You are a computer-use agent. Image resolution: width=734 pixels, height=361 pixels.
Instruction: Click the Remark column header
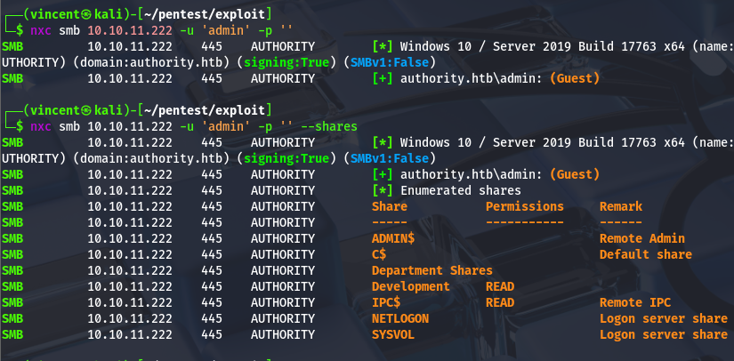[621, 206]
